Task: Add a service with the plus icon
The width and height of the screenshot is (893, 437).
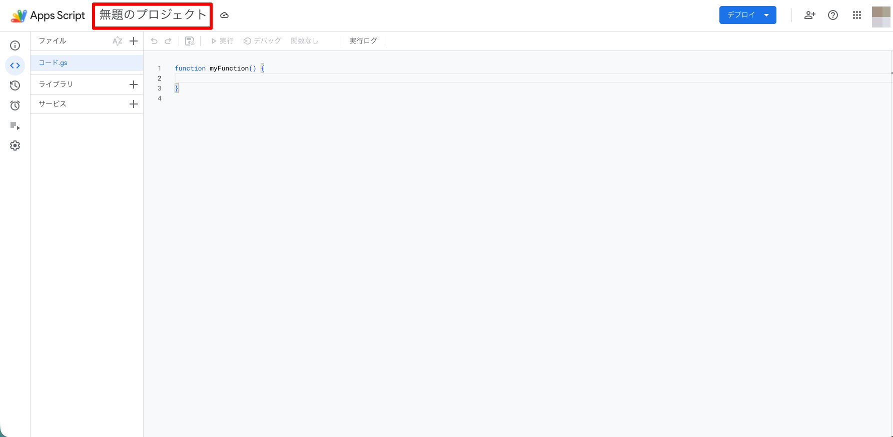Action: (134, 104)
